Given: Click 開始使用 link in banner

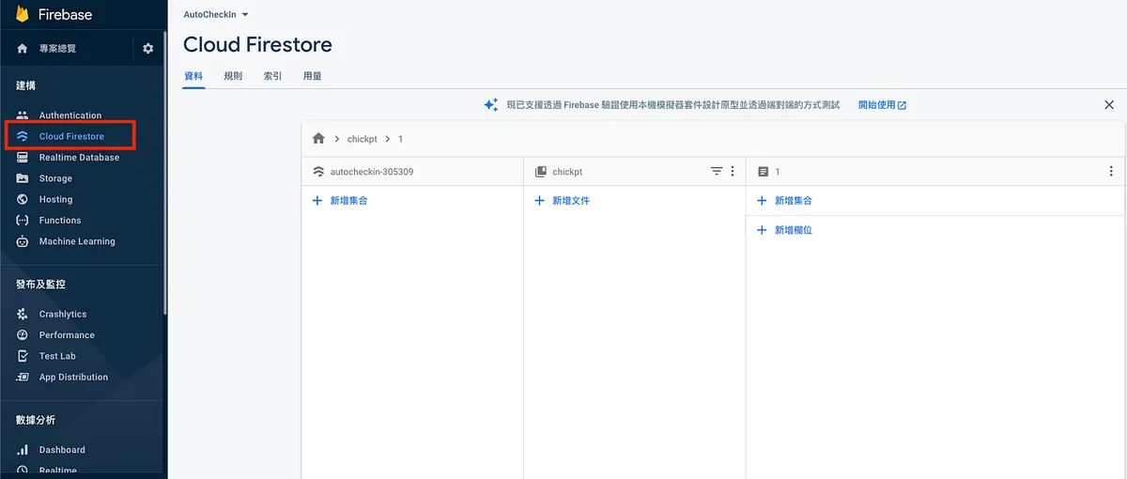Looking at the screenshot, I should (x=882, y=105).
